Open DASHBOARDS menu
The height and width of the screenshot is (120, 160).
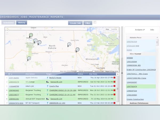(x=9, y=17)
